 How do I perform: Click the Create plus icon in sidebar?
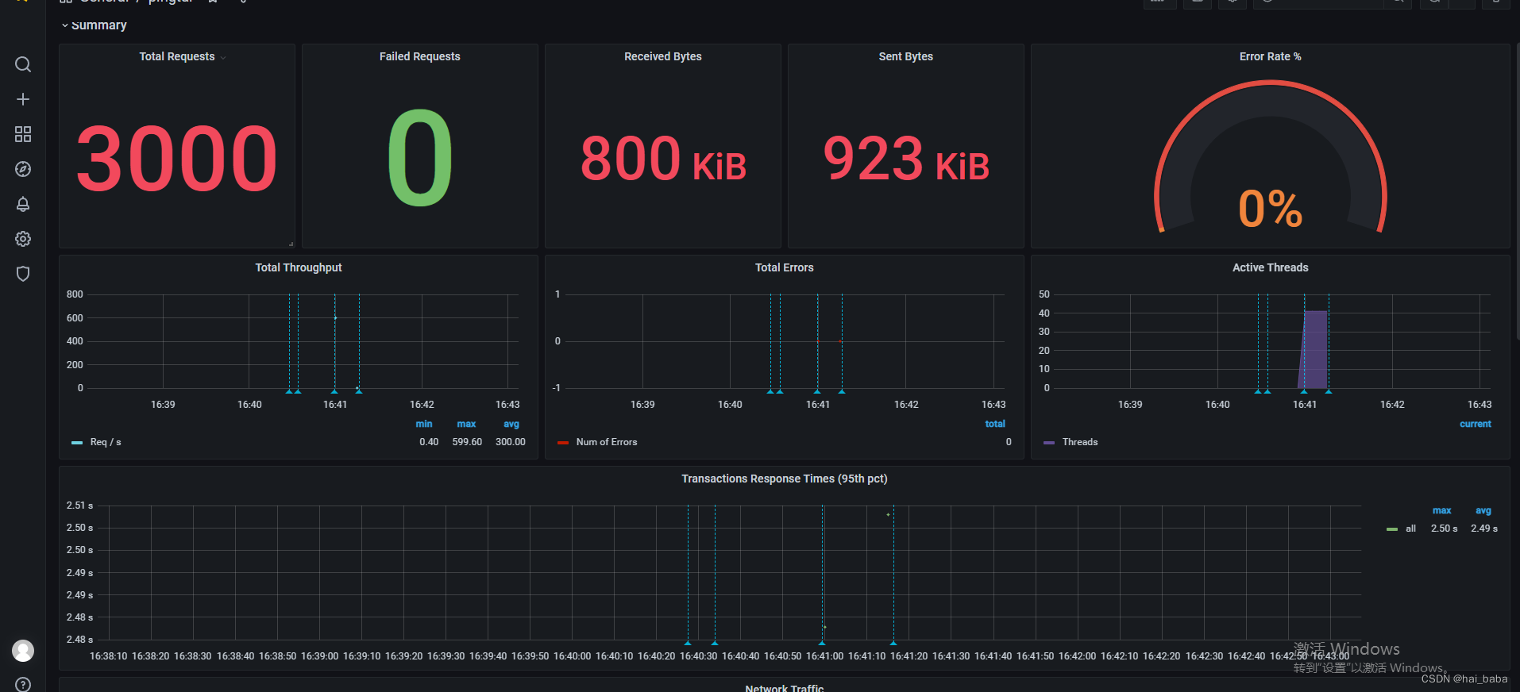[23, 99]
